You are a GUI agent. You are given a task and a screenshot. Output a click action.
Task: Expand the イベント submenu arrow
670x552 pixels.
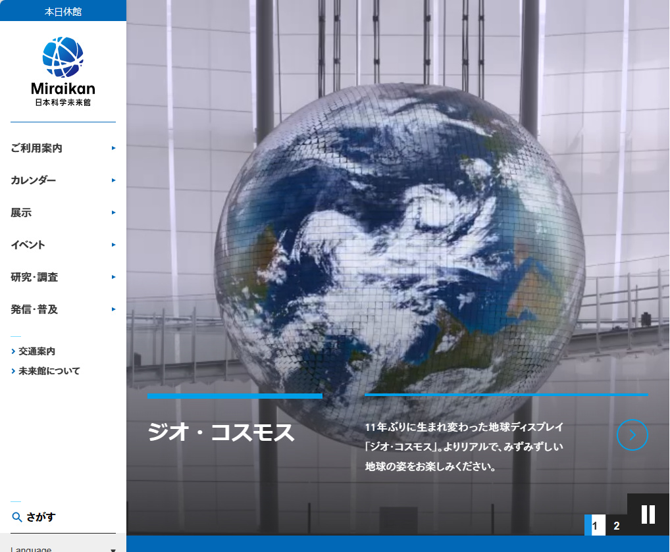tap(114, 245)
